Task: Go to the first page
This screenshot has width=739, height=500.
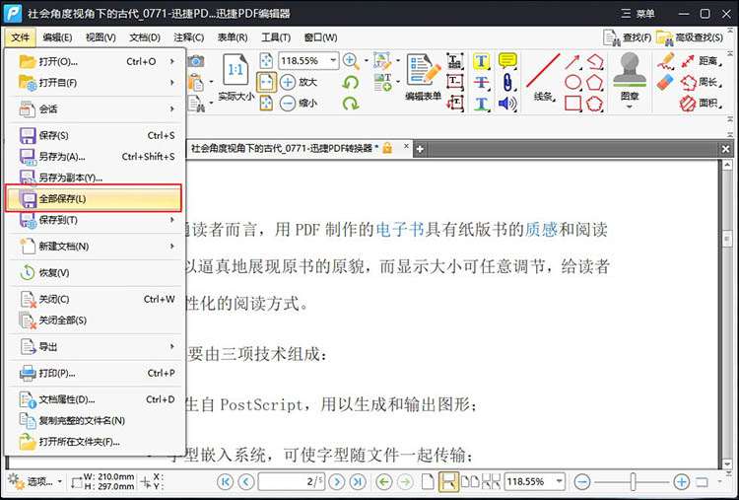Action: tap(226, 481)
